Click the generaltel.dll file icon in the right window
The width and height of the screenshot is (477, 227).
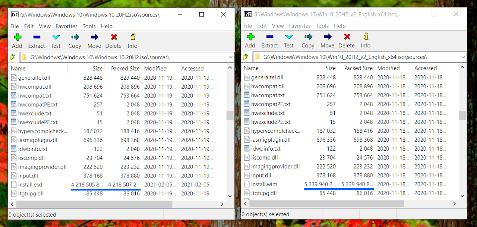pos(247,77)
